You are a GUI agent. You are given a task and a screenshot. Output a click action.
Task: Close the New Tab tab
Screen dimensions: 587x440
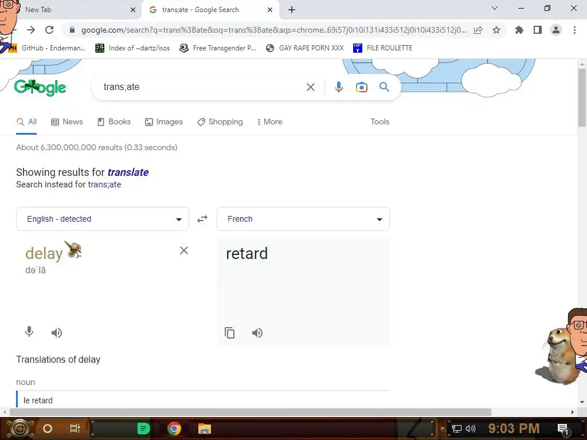point(133,10)
